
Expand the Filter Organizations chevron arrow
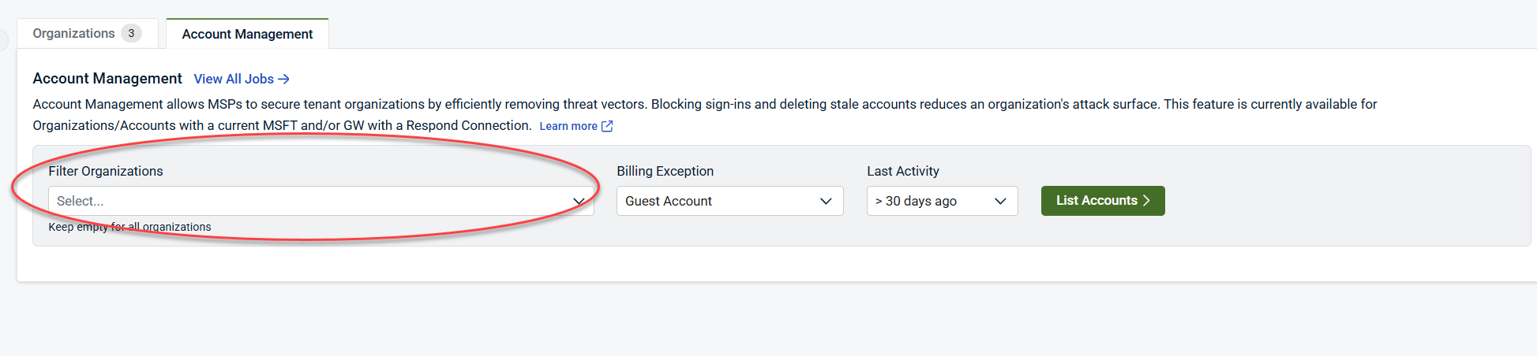[x=579, y=201]
